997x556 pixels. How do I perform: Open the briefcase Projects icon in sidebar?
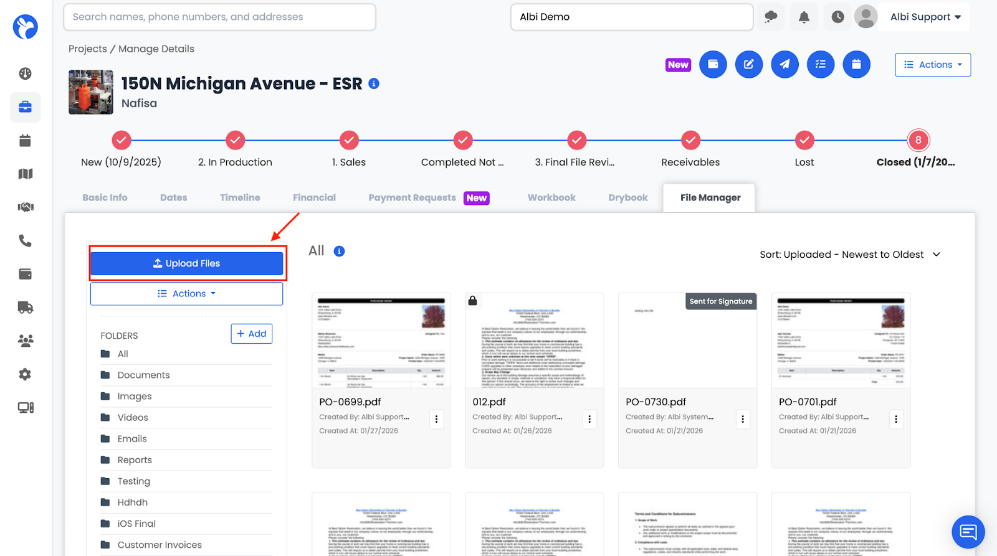[25, 107]
